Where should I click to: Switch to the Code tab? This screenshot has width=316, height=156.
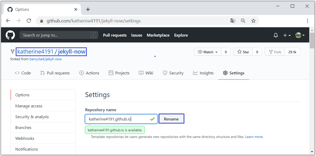point(23,73)
